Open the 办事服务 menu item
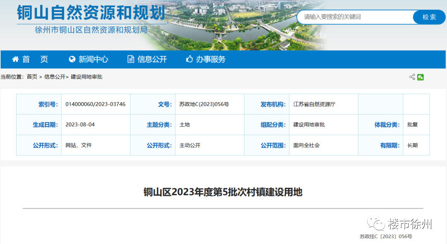Image resolution: width=447 pixels, height=244 pixels. click(x=211, y=59)
